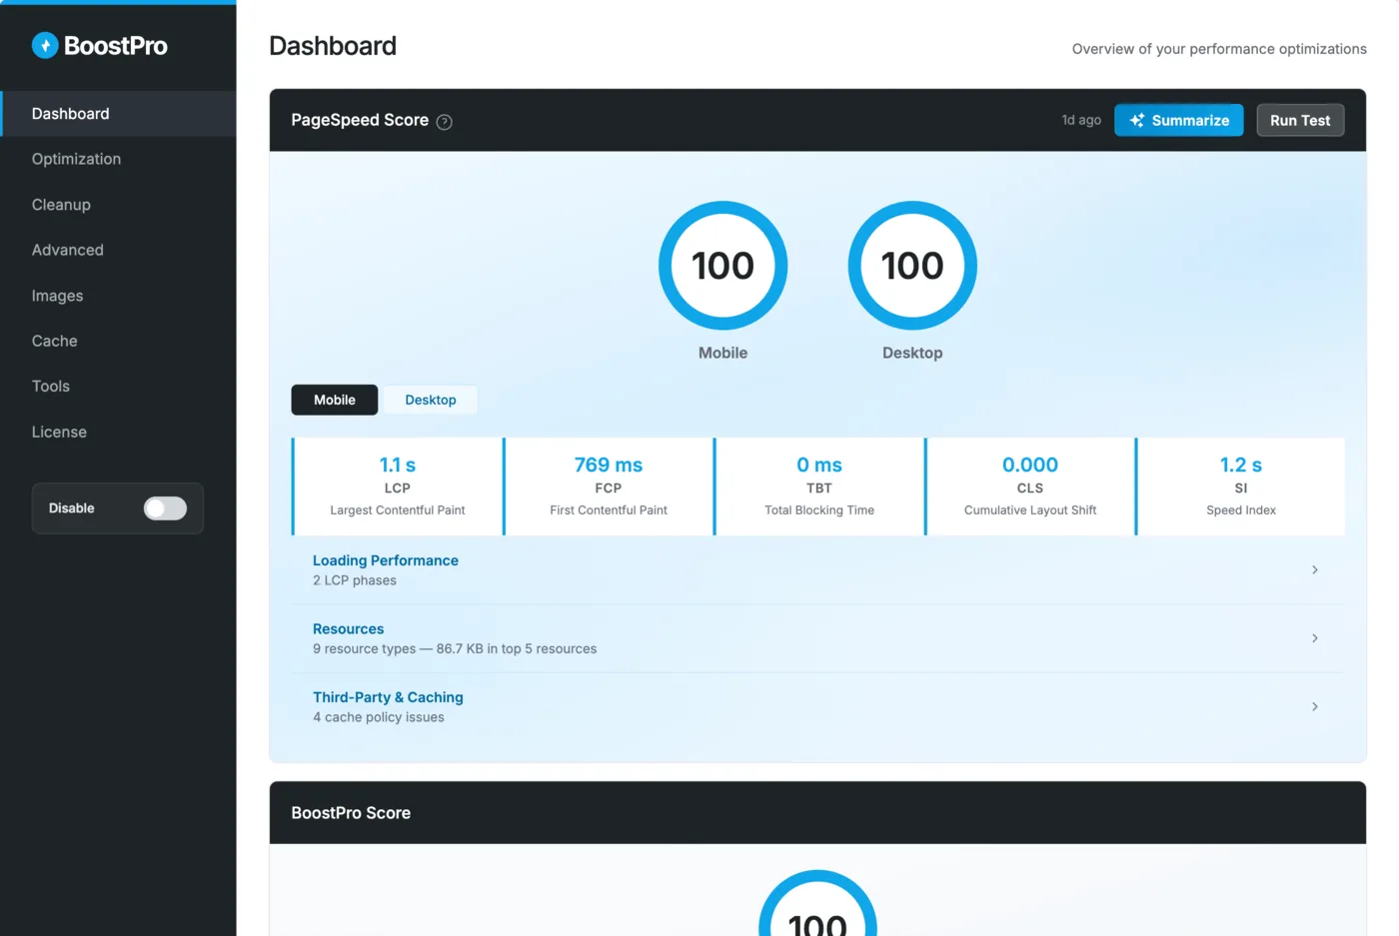Go to the Cache page
This screenshot has height=936, width=1399.
[x=119, y=341]
